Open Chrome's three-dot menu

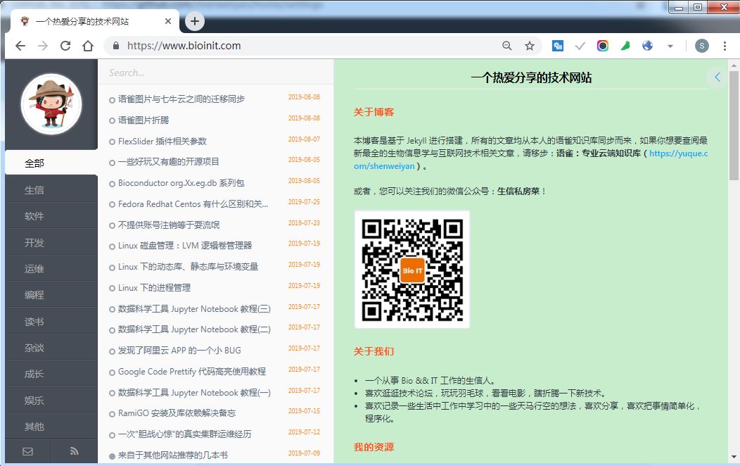[725, 45]
